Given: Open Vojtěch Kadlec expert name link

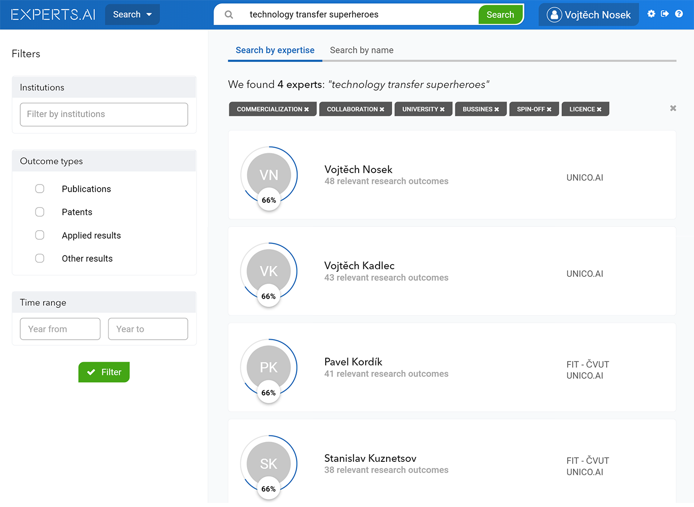Looking at the screenshot, I should 359,266.
